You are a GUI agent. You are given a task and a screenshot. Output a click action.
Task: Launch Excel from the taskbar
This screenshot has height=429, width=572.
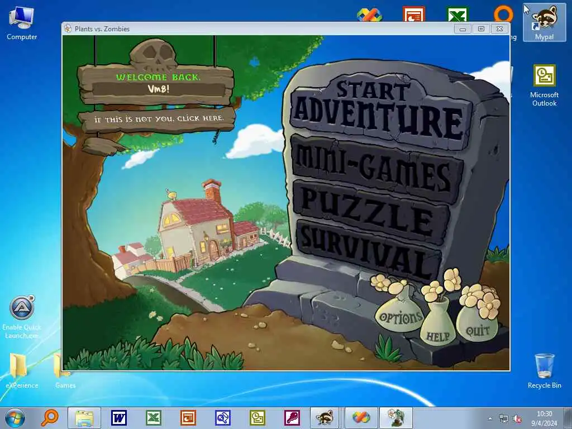click(154, 418)
